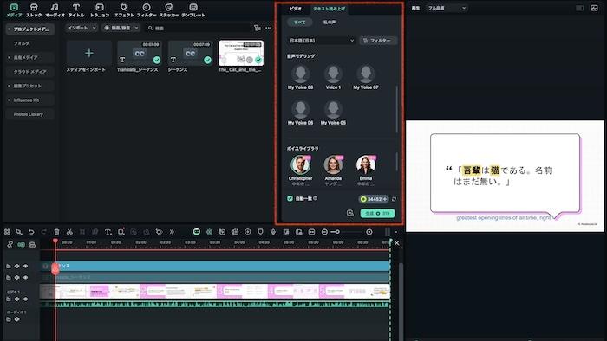
Task: Click the Filter button beside language selector
Action: (378, 41)
